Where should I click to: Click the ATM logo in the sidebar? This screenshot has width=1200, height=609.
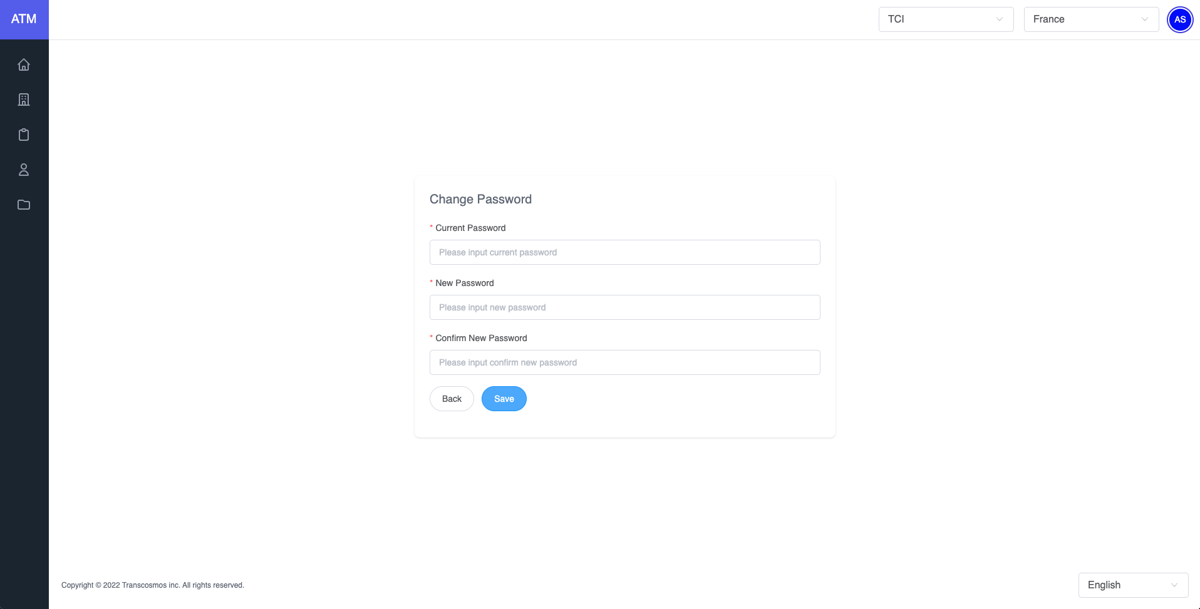(x=24, y=19)
